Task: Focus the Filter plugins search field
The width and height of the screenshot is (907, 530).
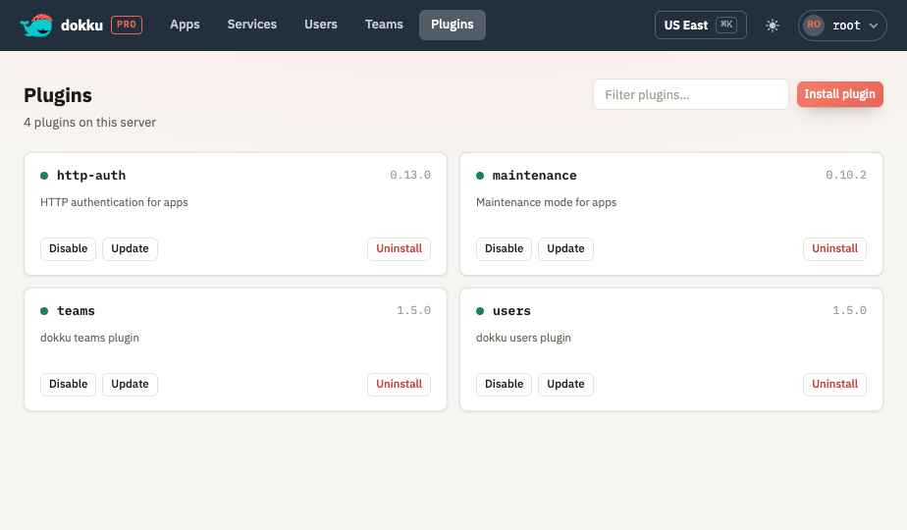Action: click(x=691, y=94)
